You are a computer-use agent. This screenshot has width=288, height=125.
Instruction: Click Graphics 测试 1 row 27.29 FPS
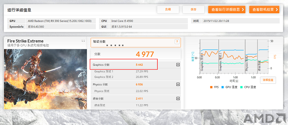pos(136,71)
